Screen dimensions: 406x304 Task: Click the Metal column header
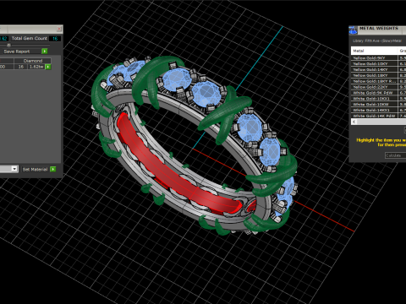pyautogui.click(x=375, y=51)
